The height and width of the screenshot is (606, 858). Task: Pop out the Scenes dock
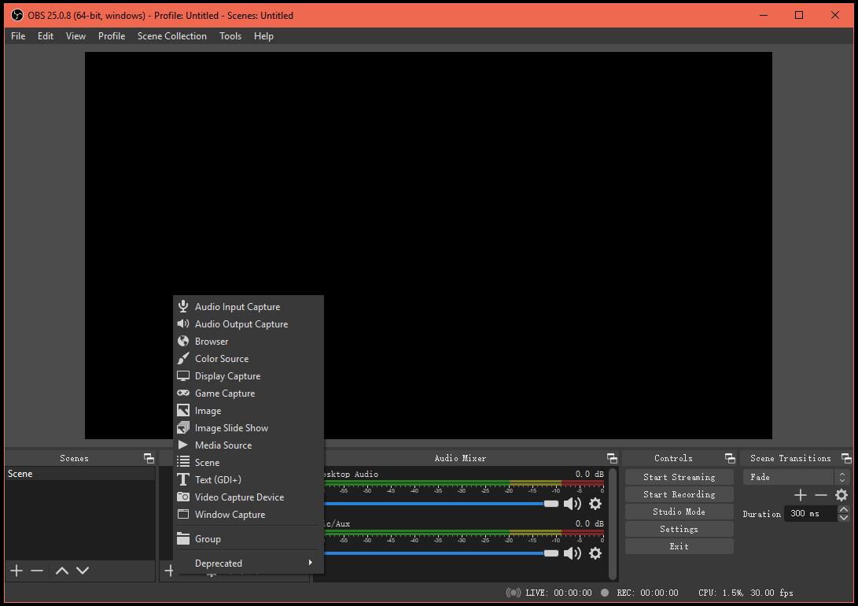(x=149, y=458)
